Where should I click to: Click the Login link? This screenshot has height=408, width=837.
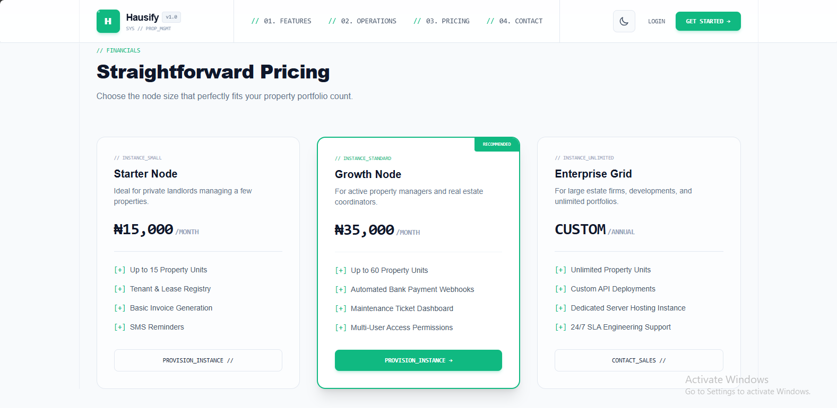click(x=657, y=21)
